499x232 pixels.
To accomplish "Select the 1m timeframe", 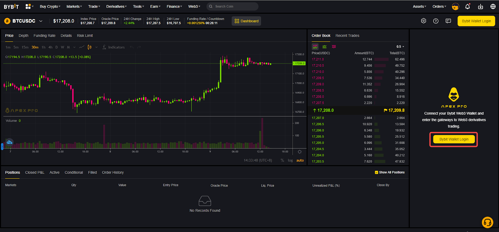I will 8,47.
